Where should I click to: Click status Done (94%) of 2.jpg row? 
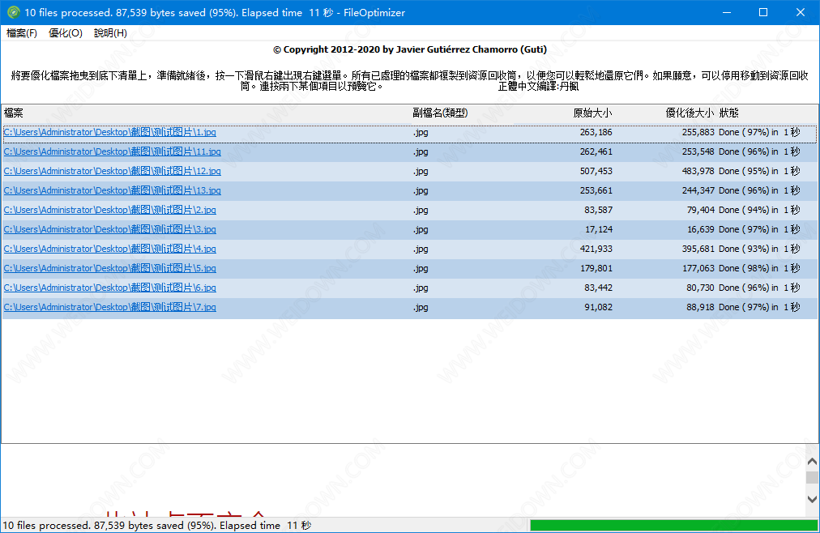point(759,210)
